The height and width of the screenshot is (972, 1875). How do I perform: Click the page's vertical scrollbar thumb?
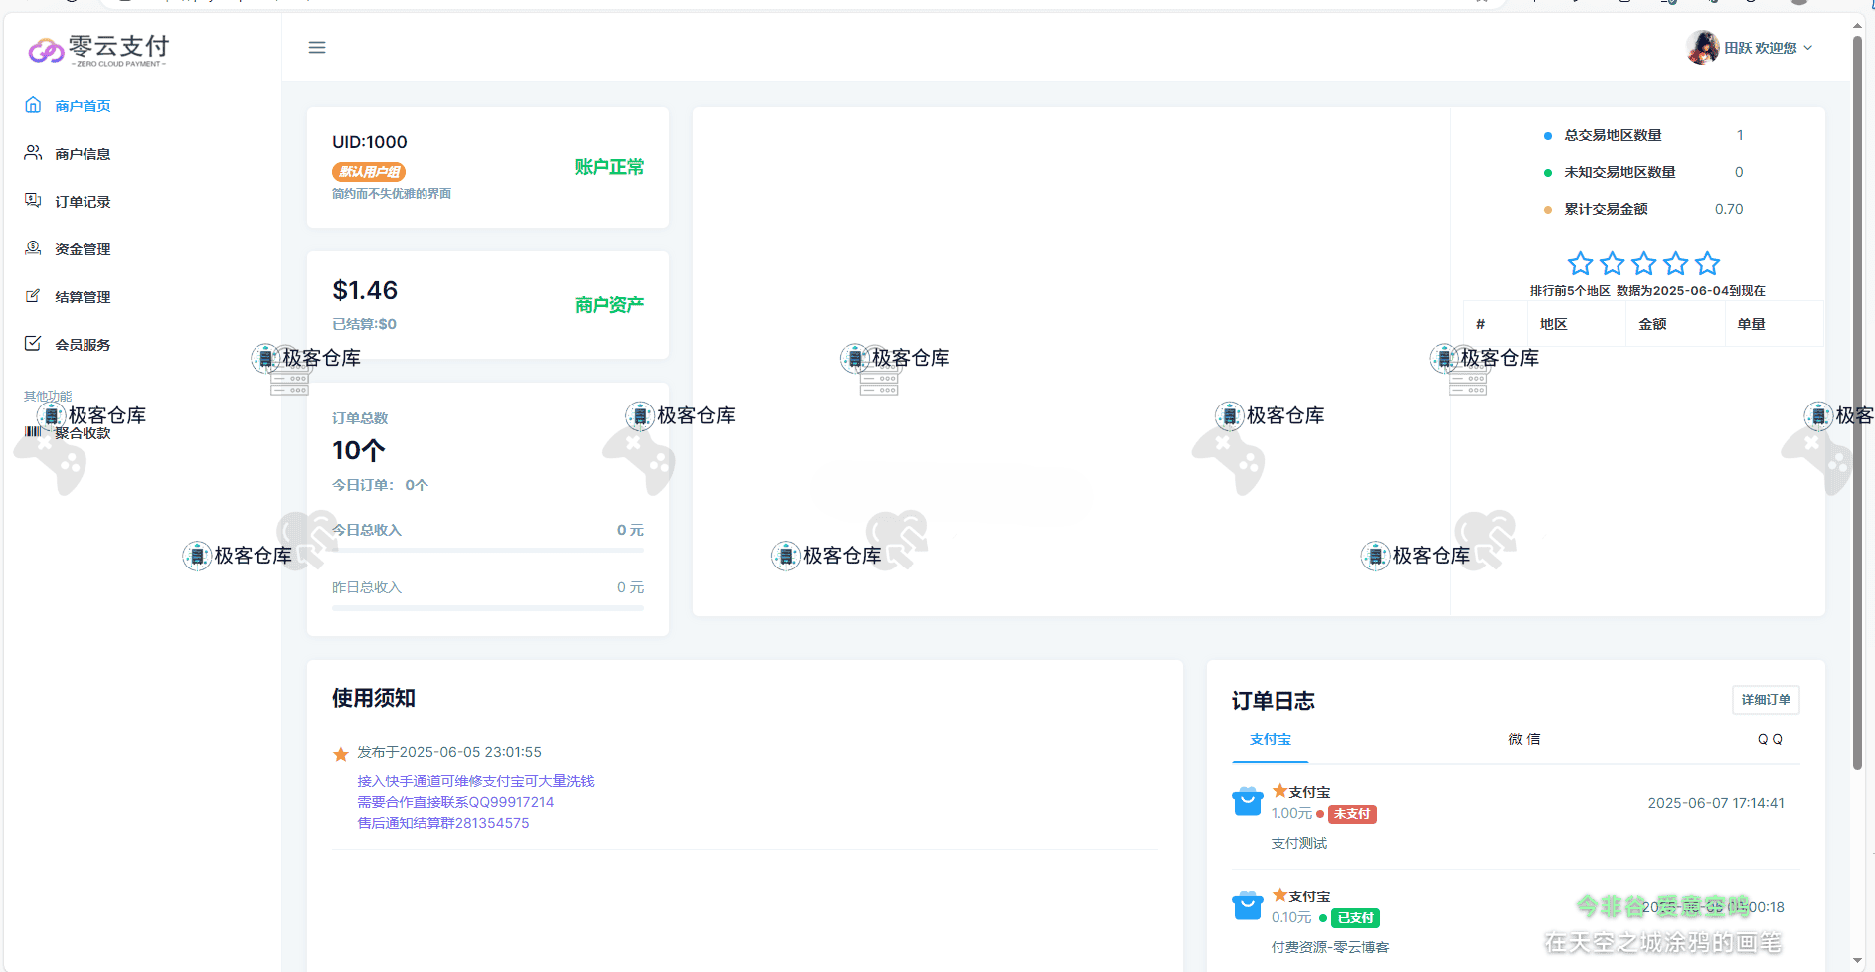coord(1857,403)
